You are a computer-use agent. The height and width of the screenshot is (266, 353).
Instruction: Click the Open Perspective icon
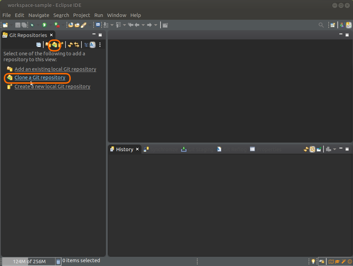pyautogui.click(x=333, y=25)
